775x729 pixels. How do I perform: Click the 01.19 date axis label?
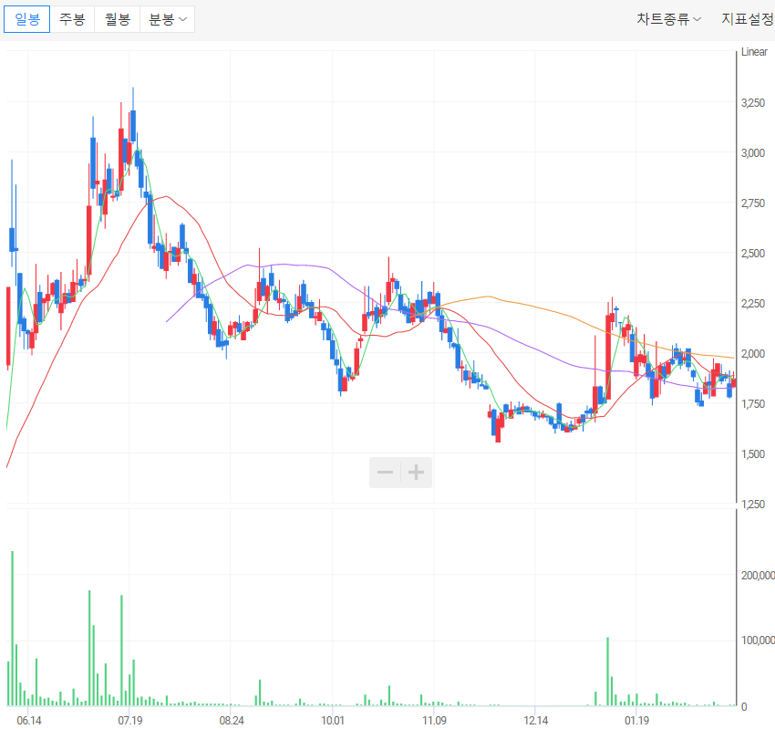click(x=636, y=721)
